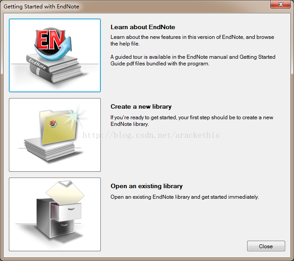The image size is (294, 261).
Task: Click the Open an existing library image button
Action: pos(55,214)
